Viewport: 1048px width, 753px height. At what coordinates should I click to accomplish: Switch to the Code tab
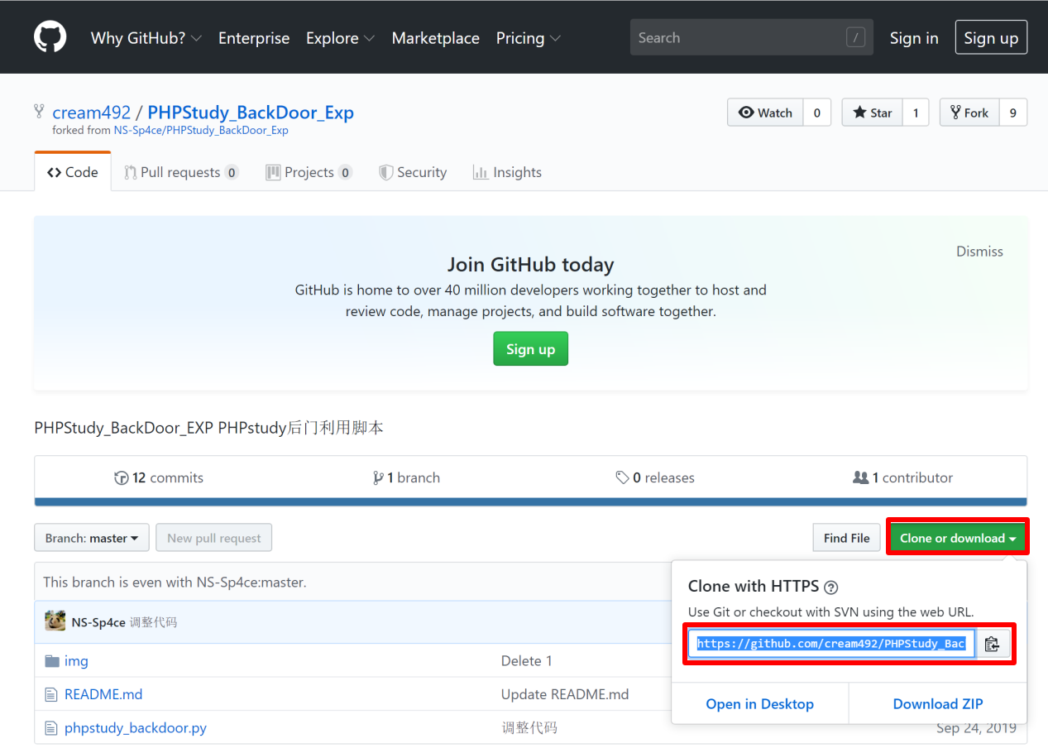[73, 172]
